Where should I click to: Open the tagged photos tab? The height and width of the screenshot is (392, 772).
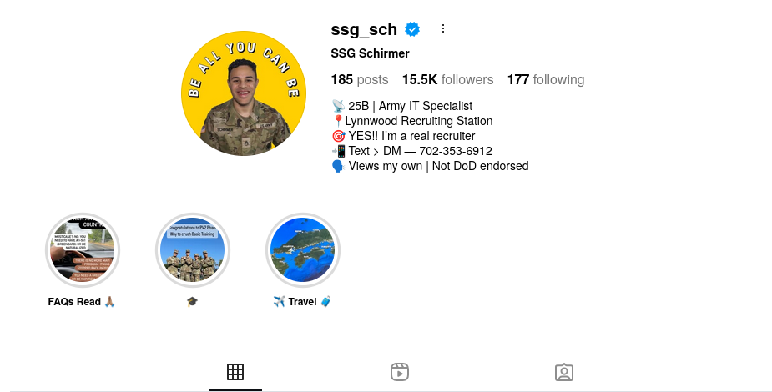coord(563,372)
